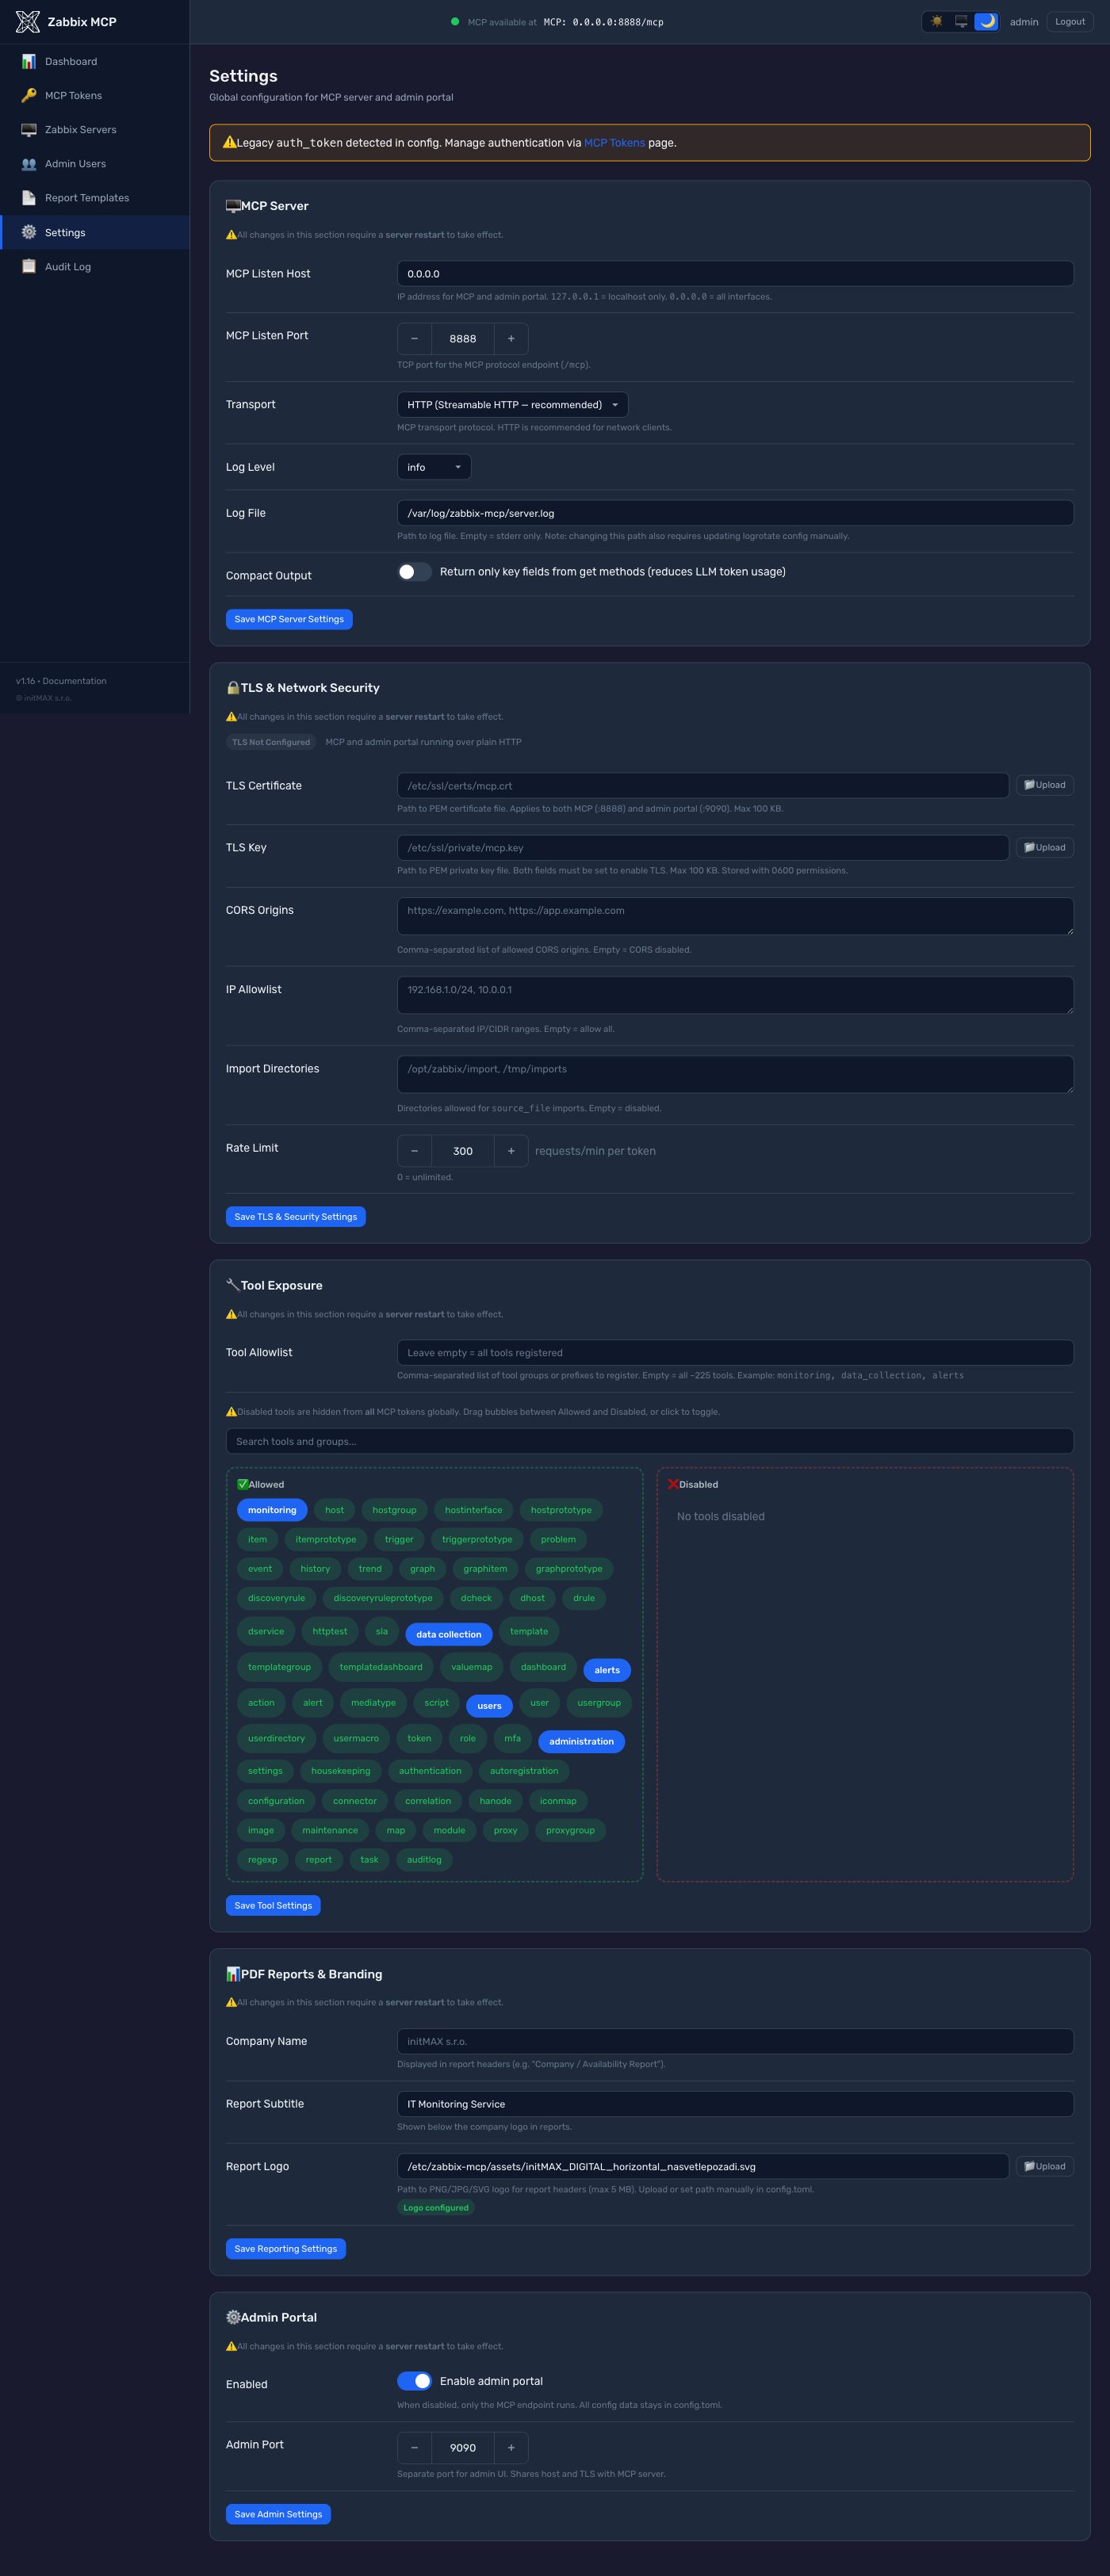Save MCP Server Settings
Screen dimensions: 1110x2576
point(289,619)
